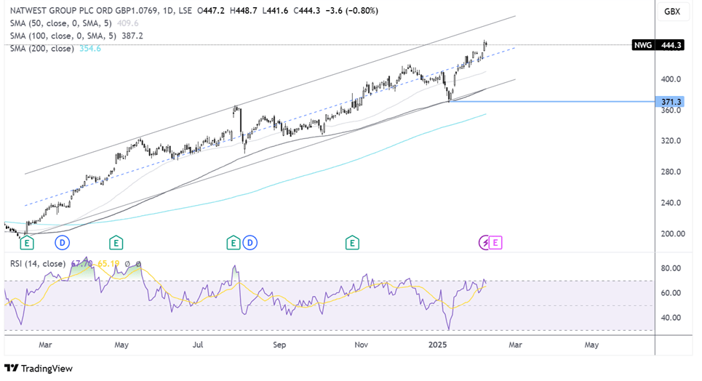Click the SMA 100 value 387.2
Image resolution: width=702 pixels, height=381 pixels.
[132, 36]
